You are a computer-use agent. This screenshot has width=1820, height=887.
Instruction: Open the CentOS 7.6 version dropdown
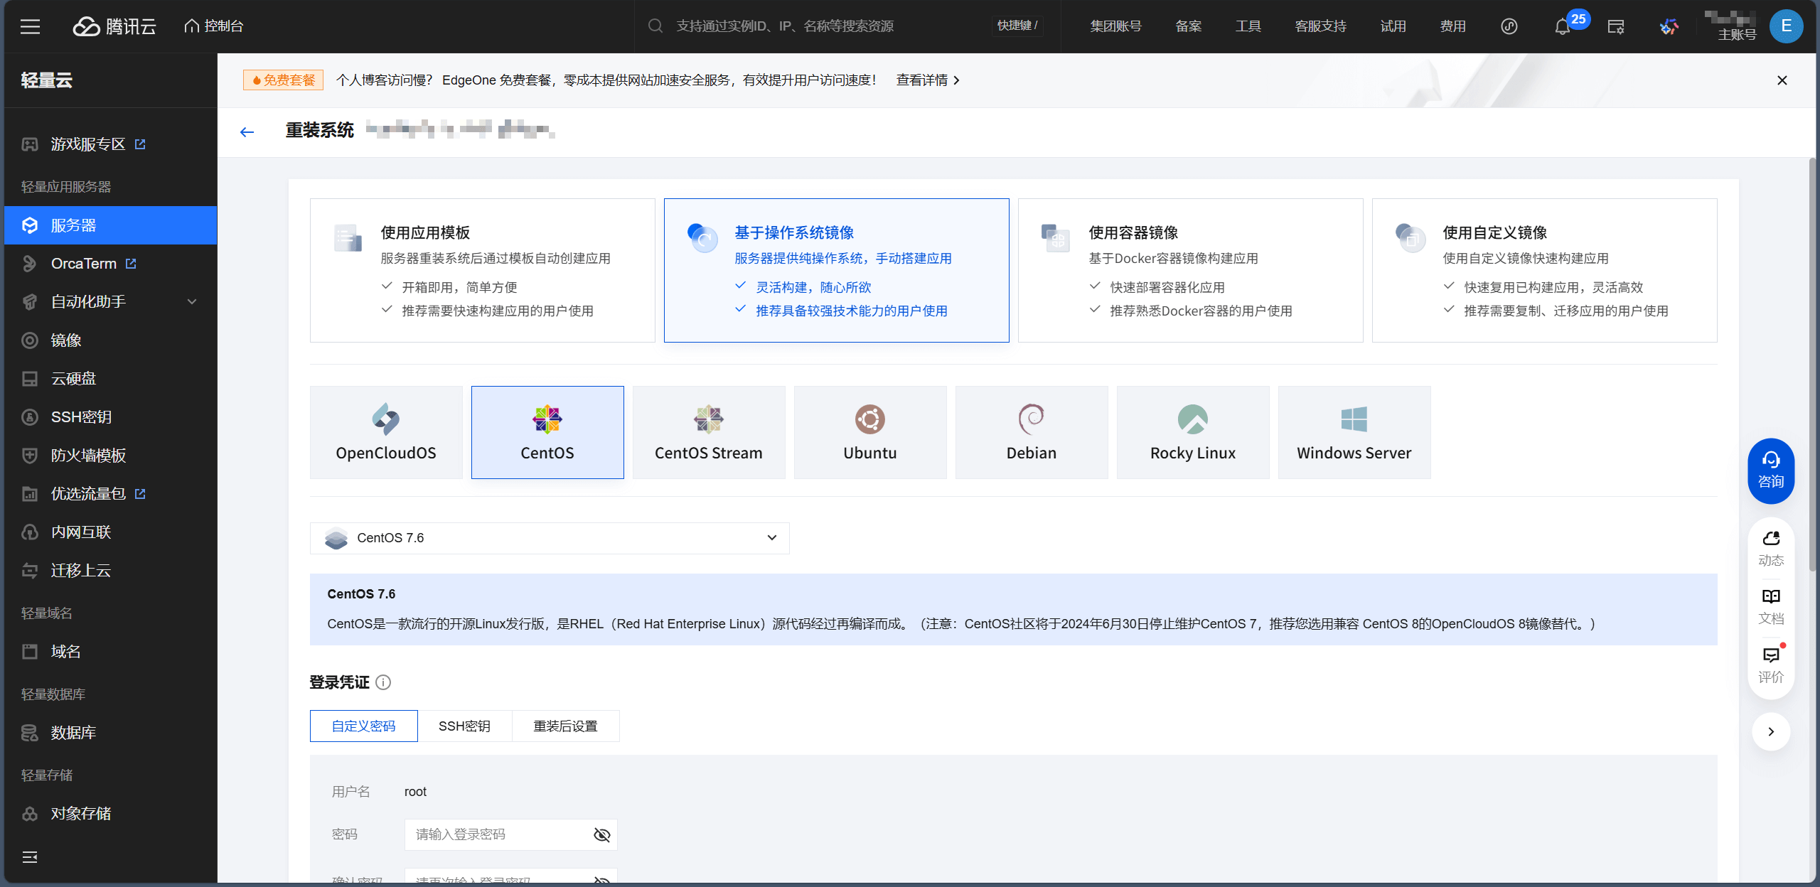click(549, 538)
